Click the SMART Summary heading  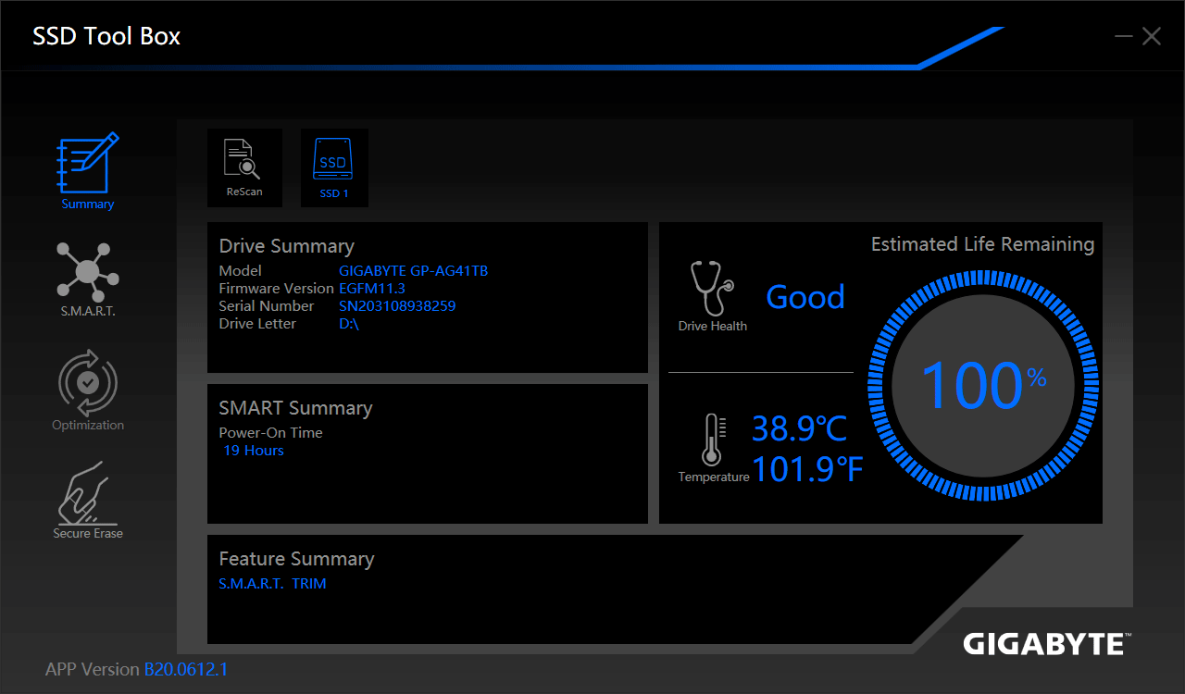tap(295, 409)
